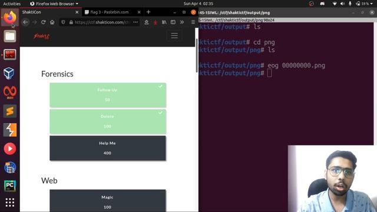Open Firefox Web Browser app menu
The height and width of the screenshot is (212, 377).
click(54, 4)
